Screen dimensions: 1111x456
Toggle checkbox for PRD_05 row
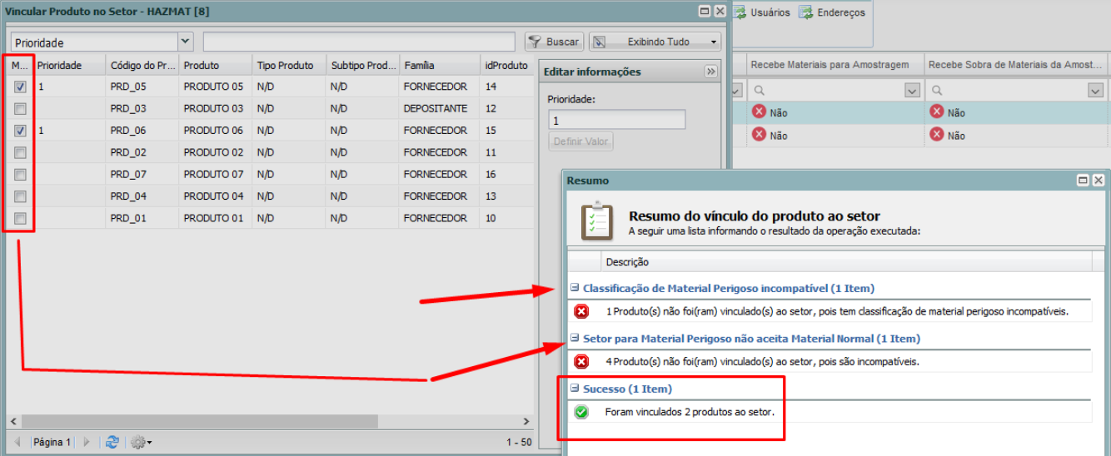(x=21, y=87)
